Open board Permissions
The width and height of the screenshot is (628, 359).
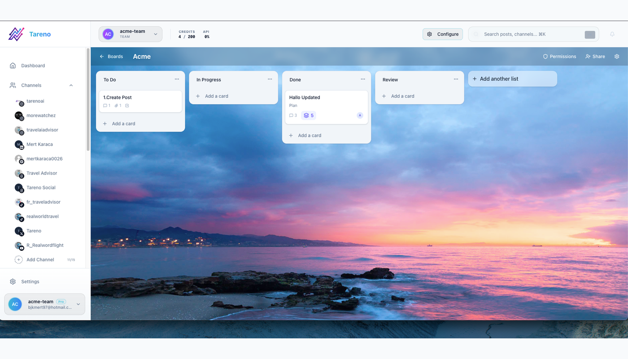pyautogui.click(x=559, y=57)
